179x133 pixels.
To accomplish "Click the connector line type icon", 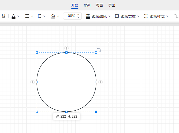I will [176, 16].
